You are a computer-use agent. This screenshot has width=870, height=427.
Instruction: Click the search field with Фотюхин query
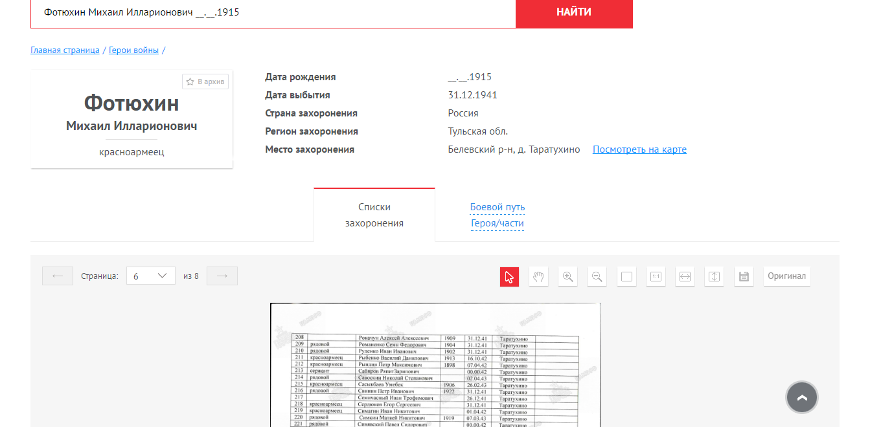coord(273,12)
